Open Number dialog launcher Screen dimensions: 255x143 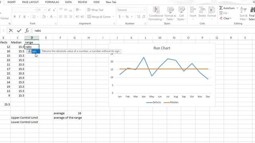click(145, 24)
